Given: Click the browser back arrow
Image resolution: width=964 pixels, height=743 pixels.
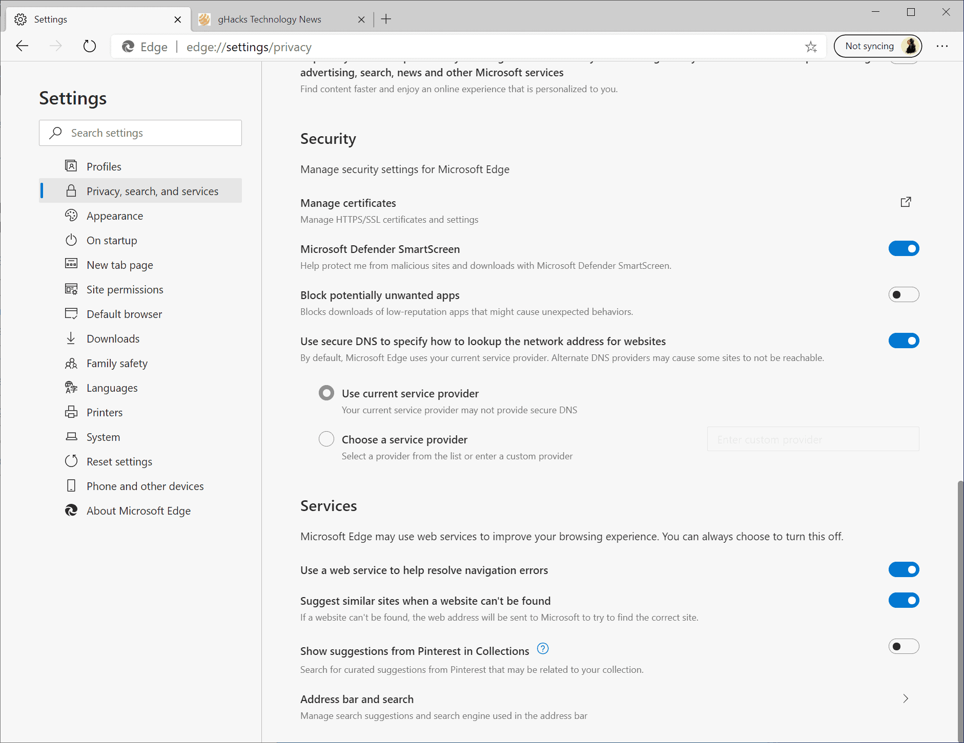Looking at the screenshot, I should coord(22,46).
